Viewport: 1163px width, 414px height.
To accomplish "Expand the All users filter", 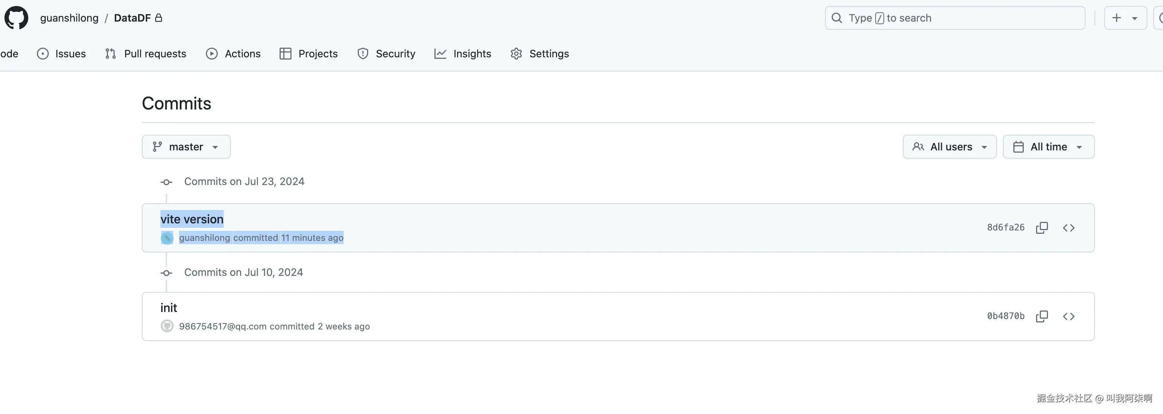I will click(949, 147).
